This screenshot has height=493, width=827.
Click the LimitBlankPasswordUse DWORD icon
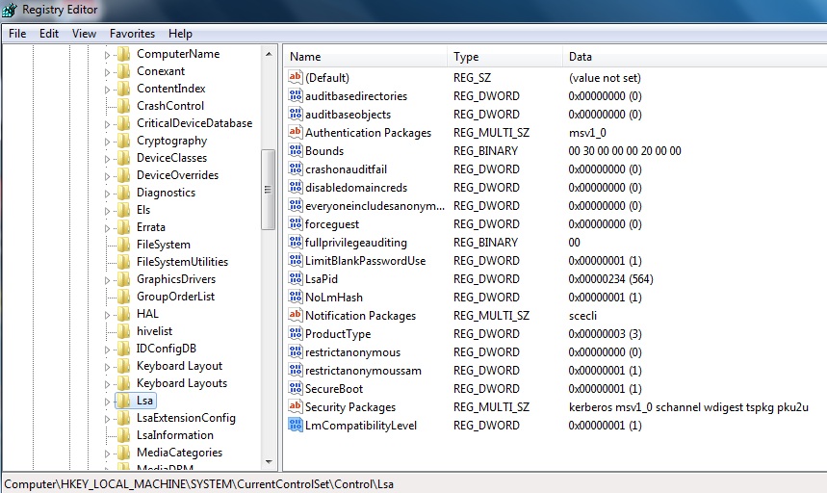[296, 260]
